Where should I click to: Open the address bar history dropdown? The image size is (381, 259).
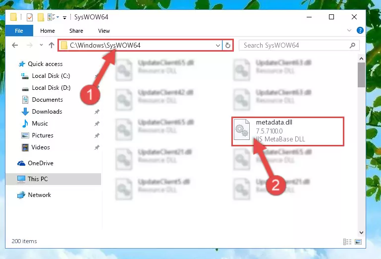coord(218,46)
